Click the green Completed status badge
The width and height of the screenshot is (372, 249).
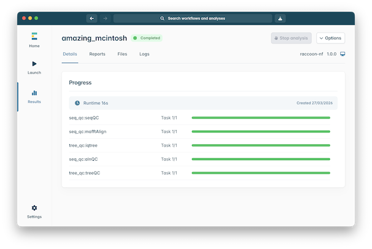point(147,38)
